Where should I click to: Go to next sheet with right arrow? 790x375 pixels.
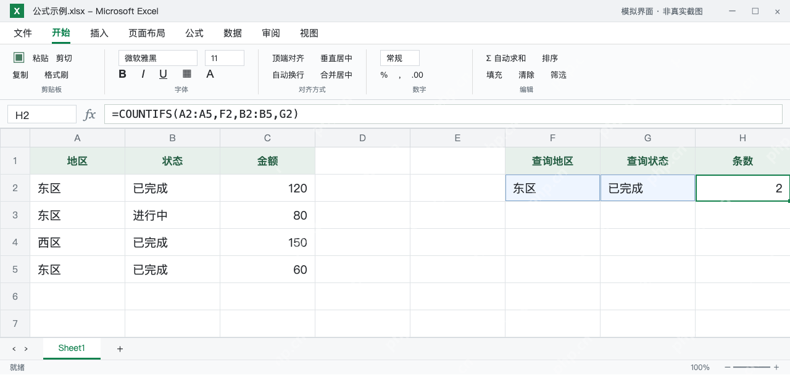[26, 348]
